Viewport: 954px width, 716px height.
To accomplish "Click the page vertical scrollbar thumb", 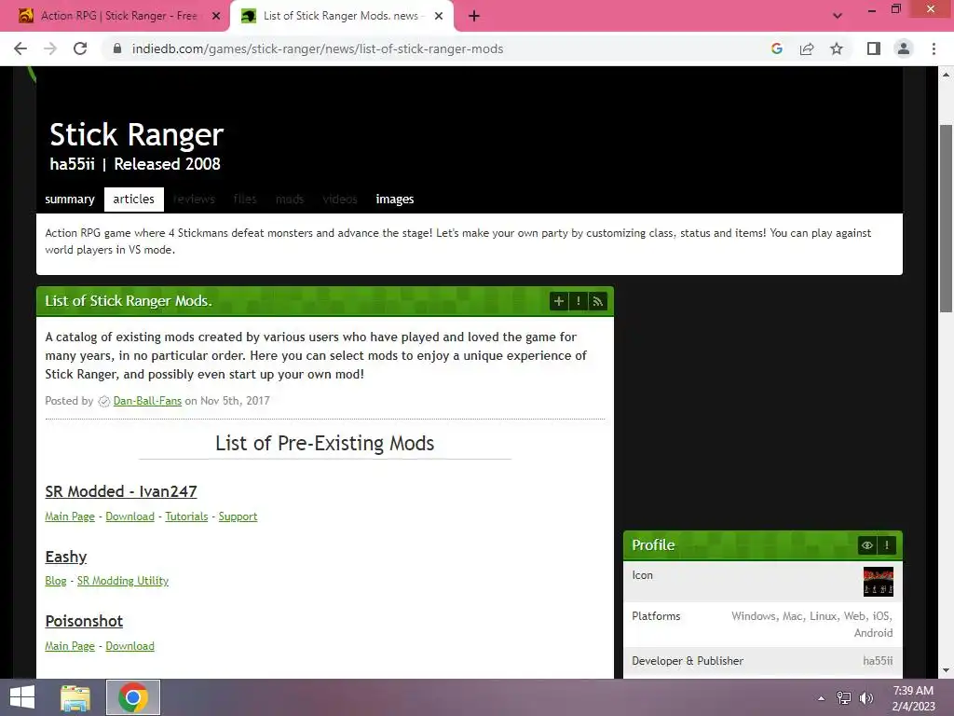I will [946, 218].
